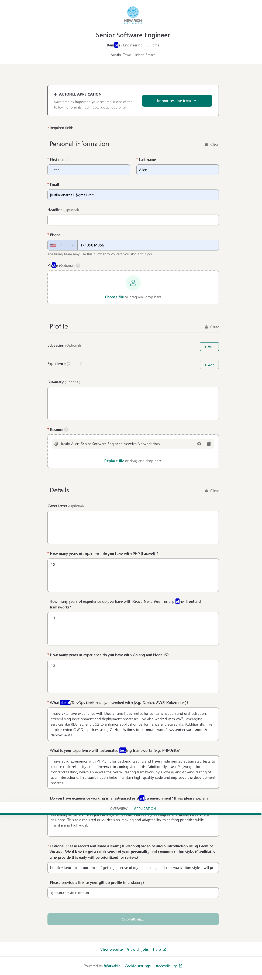Click the photo upload person icon

pyautogui.click(x=133, y=283)
